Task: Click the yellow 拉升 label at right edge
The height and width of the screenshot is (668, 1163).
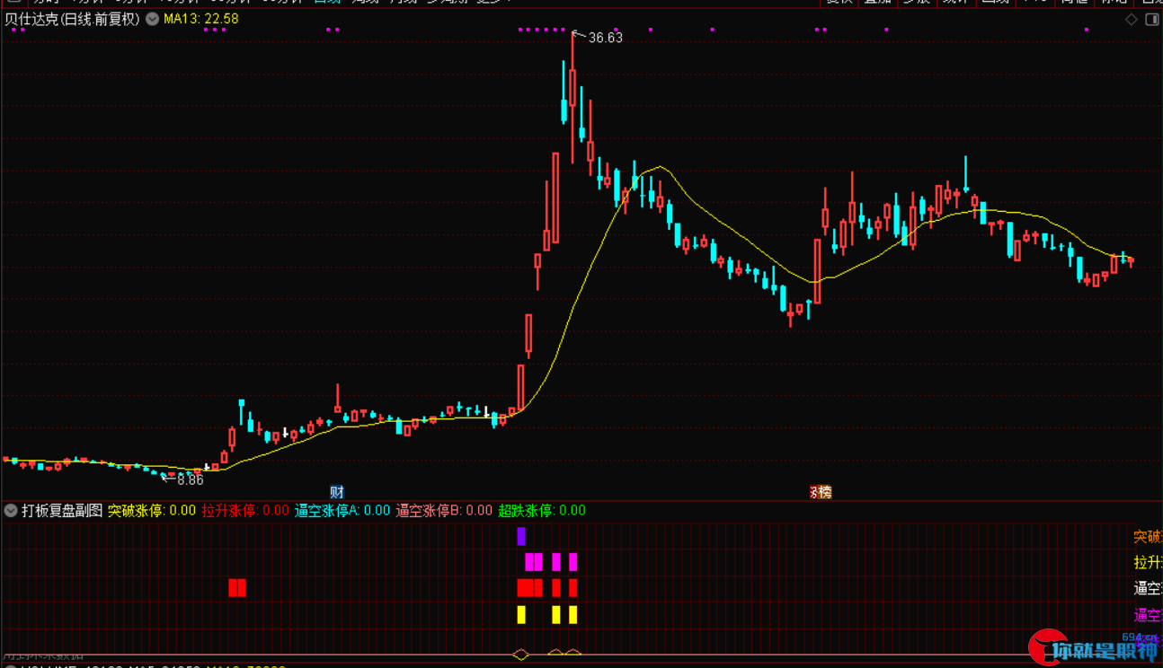Action: (1148, 563)
